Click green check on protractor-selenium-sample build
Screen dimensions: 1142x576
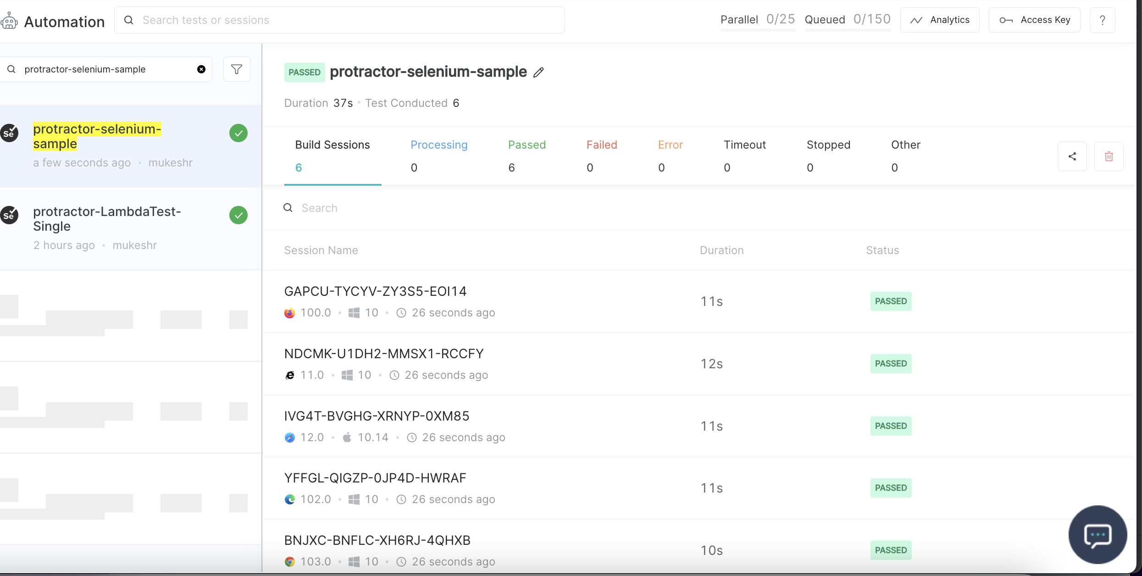point(238,133)
